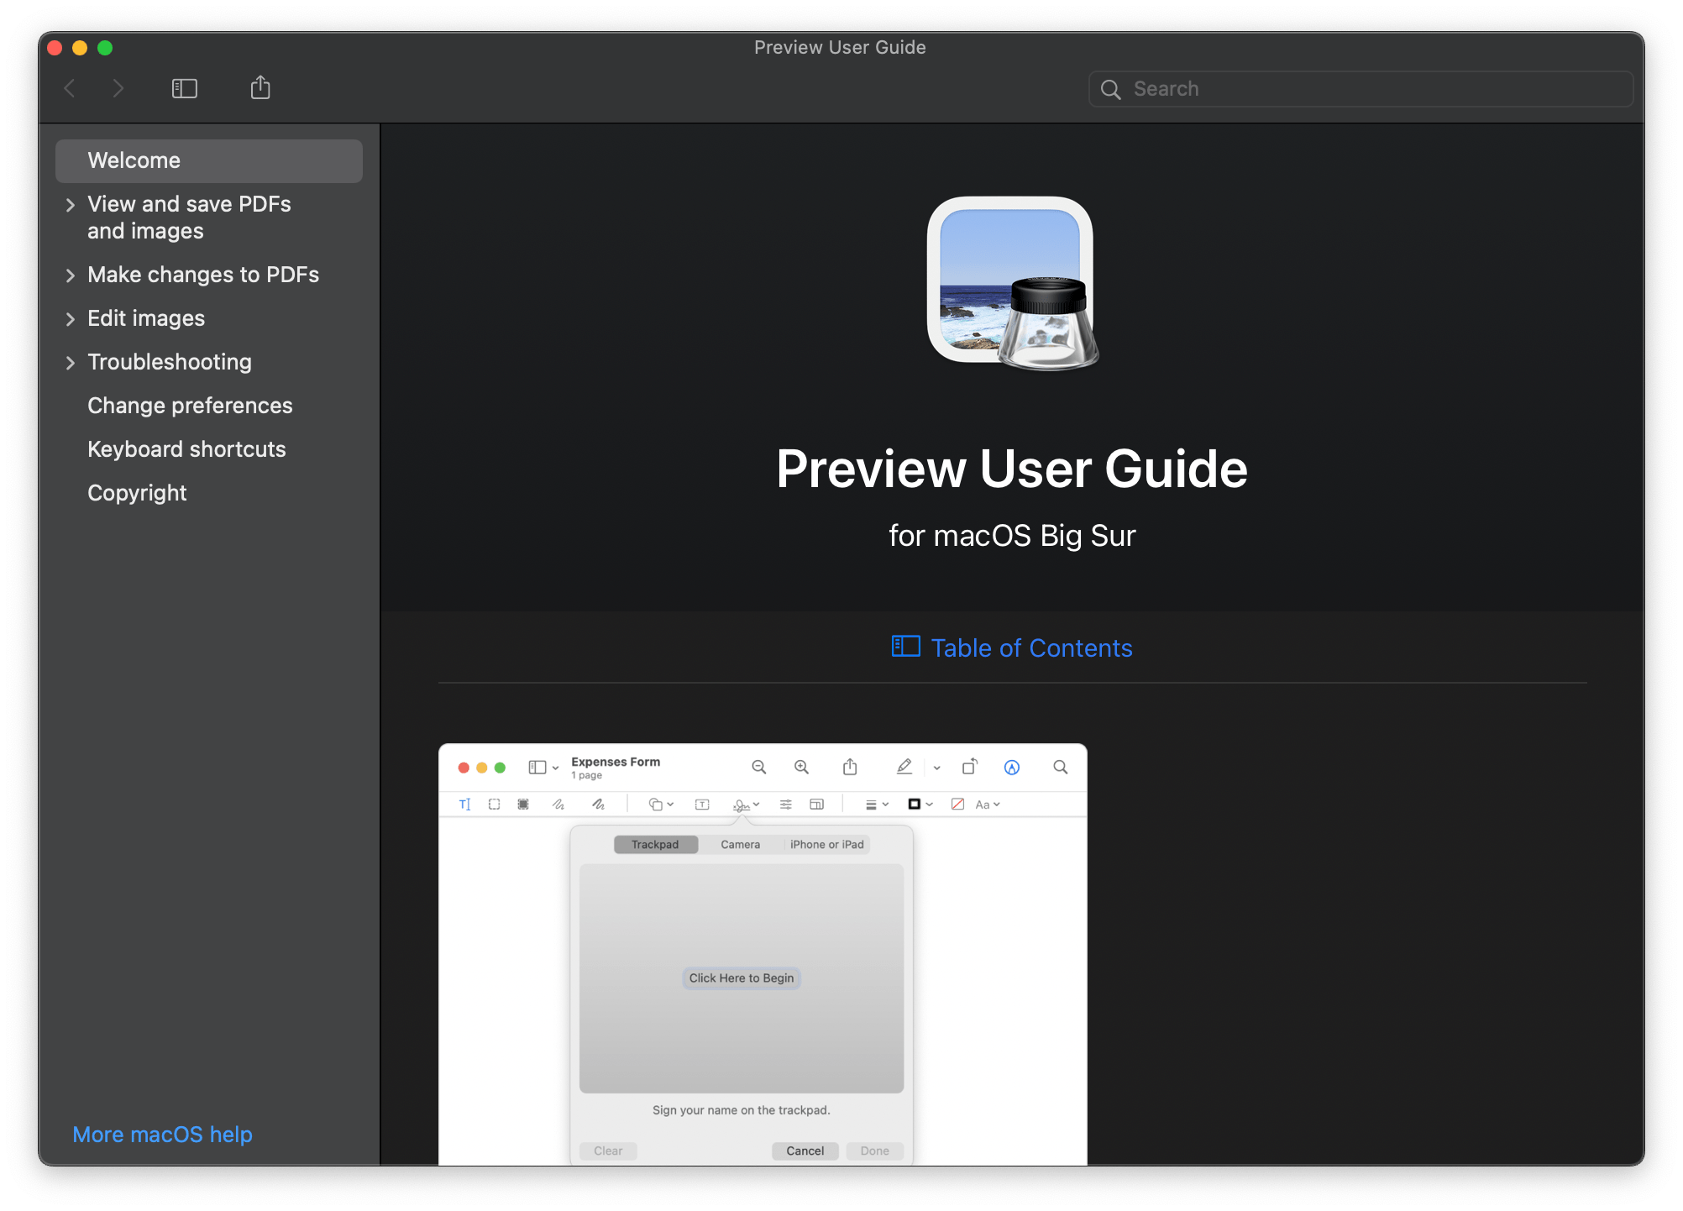This screenshot has width=1683, height=1211.
Task: Select Keyboard shortcuts in the sidebar
Action: point(186,448)
